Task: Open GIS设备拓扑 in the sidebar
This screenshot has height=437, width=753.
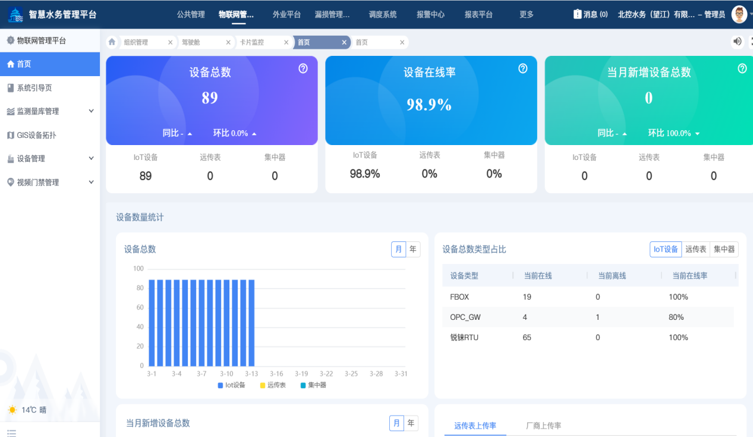Action: (36, 135)
